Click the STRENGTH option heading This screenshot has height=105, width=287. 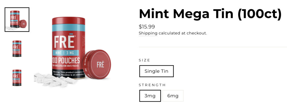pyautogui.click(x=152, y=85)
